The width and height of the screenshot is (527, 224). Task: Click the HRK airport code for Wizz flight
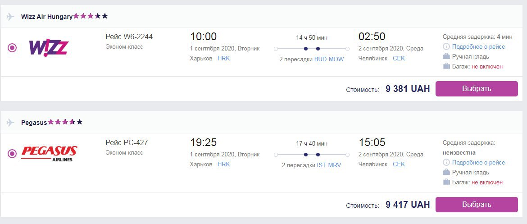223,59
